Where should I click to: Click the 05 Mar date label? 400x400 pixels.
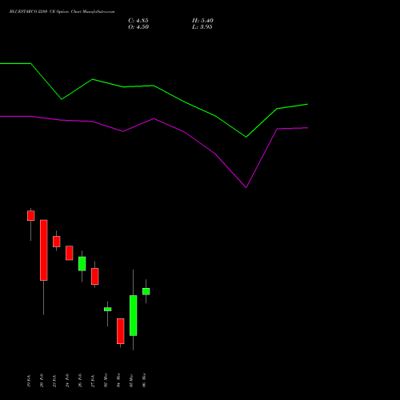click(131, 380)
